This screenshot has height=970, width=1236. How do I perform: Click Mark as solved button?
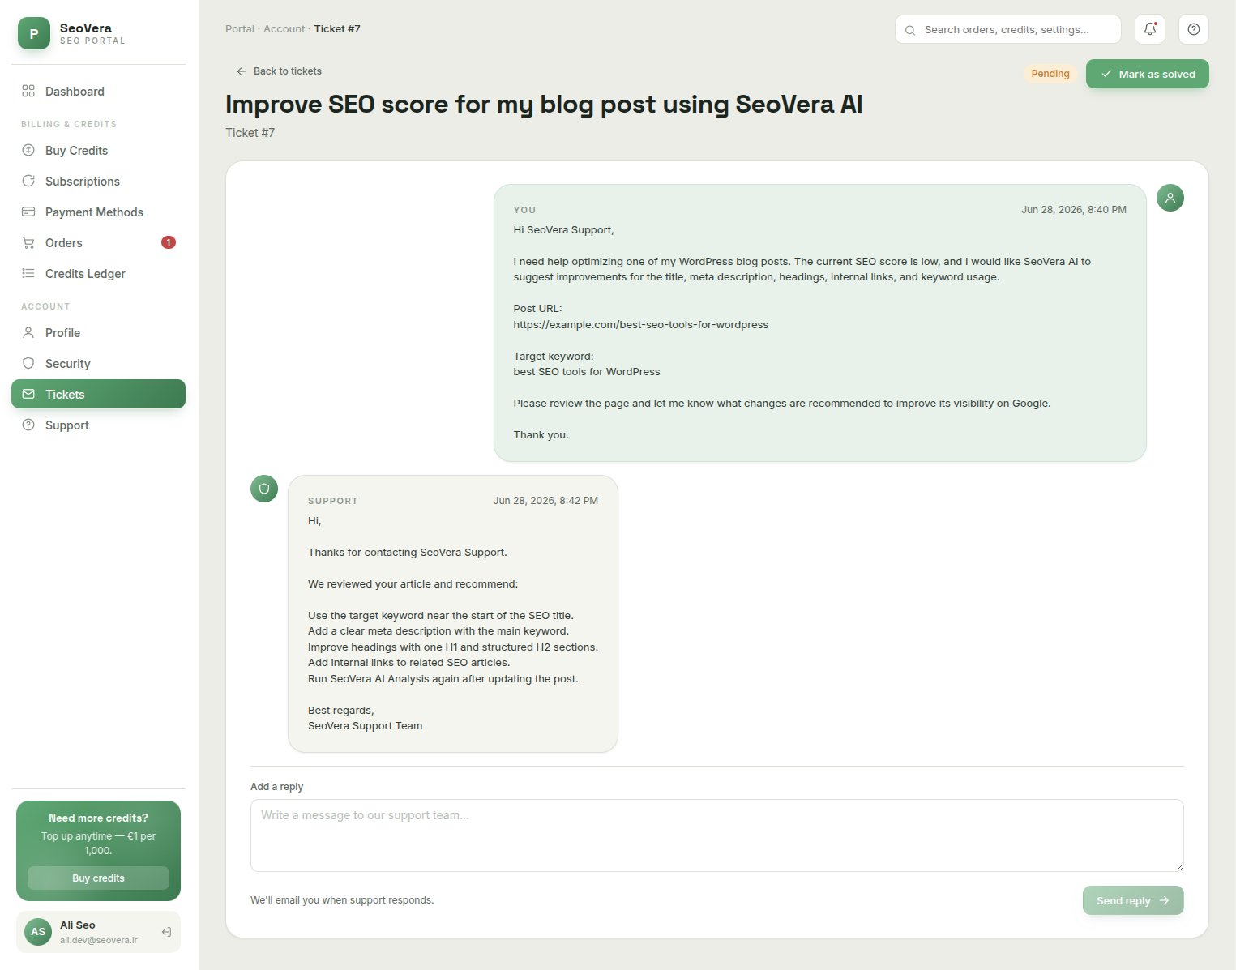click(x=1147, y=74)
